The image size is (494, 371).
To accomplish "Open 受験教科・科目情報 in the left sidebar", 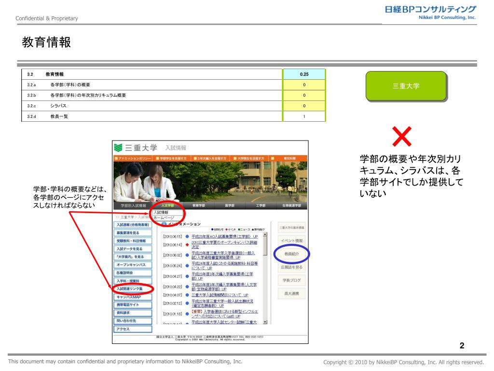I will tap(133, 241).
